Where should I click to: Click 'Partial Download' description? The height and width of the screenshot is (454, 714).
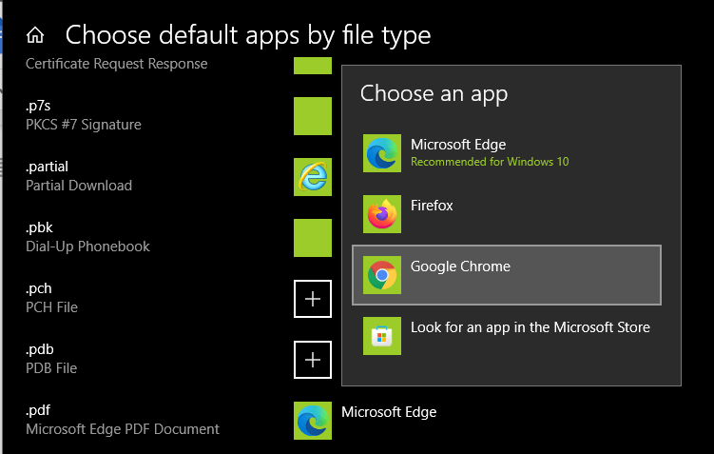coord(79,186)
